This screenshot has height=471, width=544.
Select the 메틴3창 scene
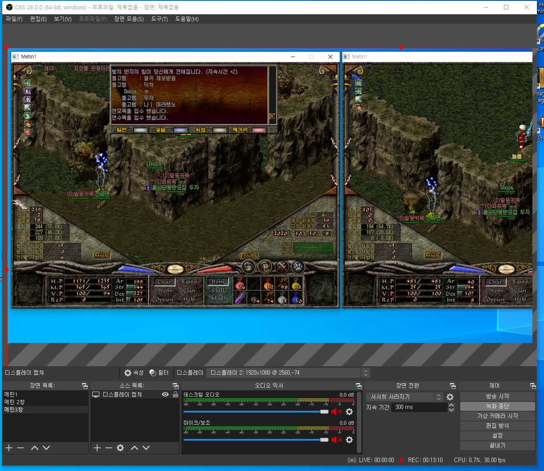pos(45,409)
